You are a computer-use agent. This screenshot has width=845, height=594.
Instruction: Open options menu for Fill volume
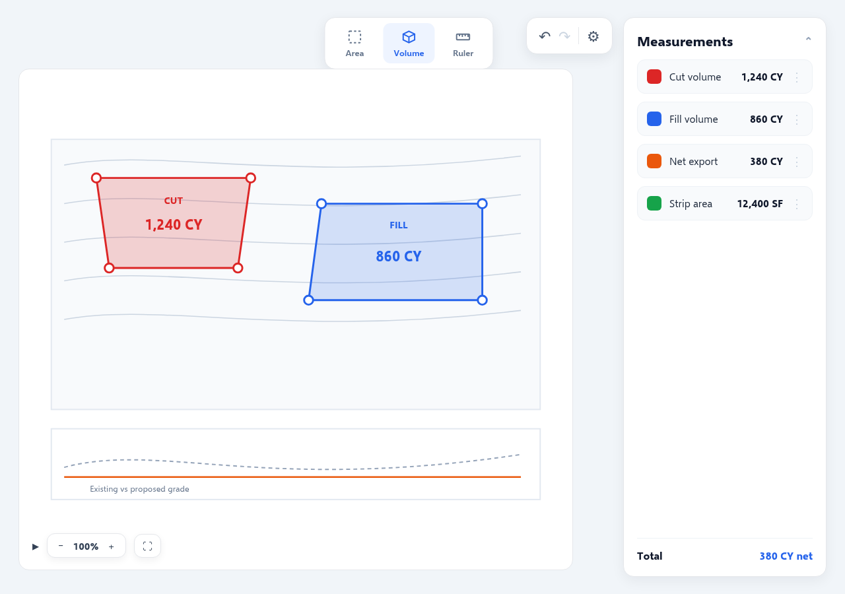pyautogui.click(x=797, y=119)
